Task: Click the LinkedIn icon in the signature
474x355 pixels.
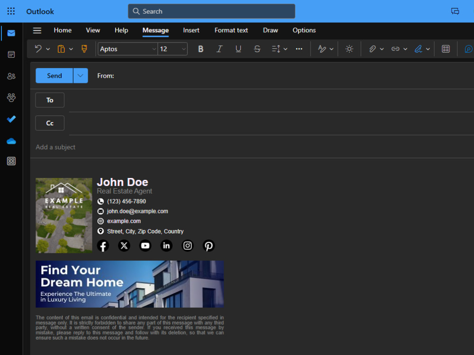Action: (166, 246)
